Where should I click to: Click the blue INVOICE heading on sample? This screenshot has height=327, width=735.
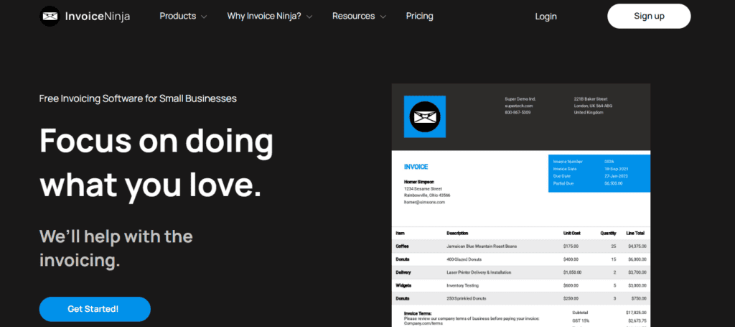pos(416,167)
